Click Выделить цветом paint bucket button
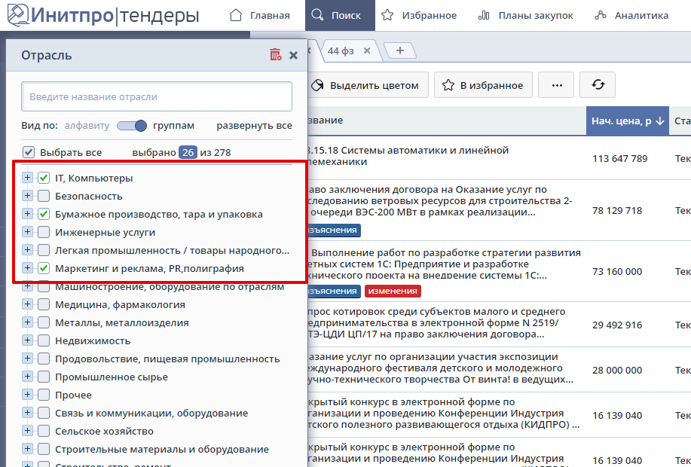This screenshot has height=467, width=691. (x=366, y=85)
